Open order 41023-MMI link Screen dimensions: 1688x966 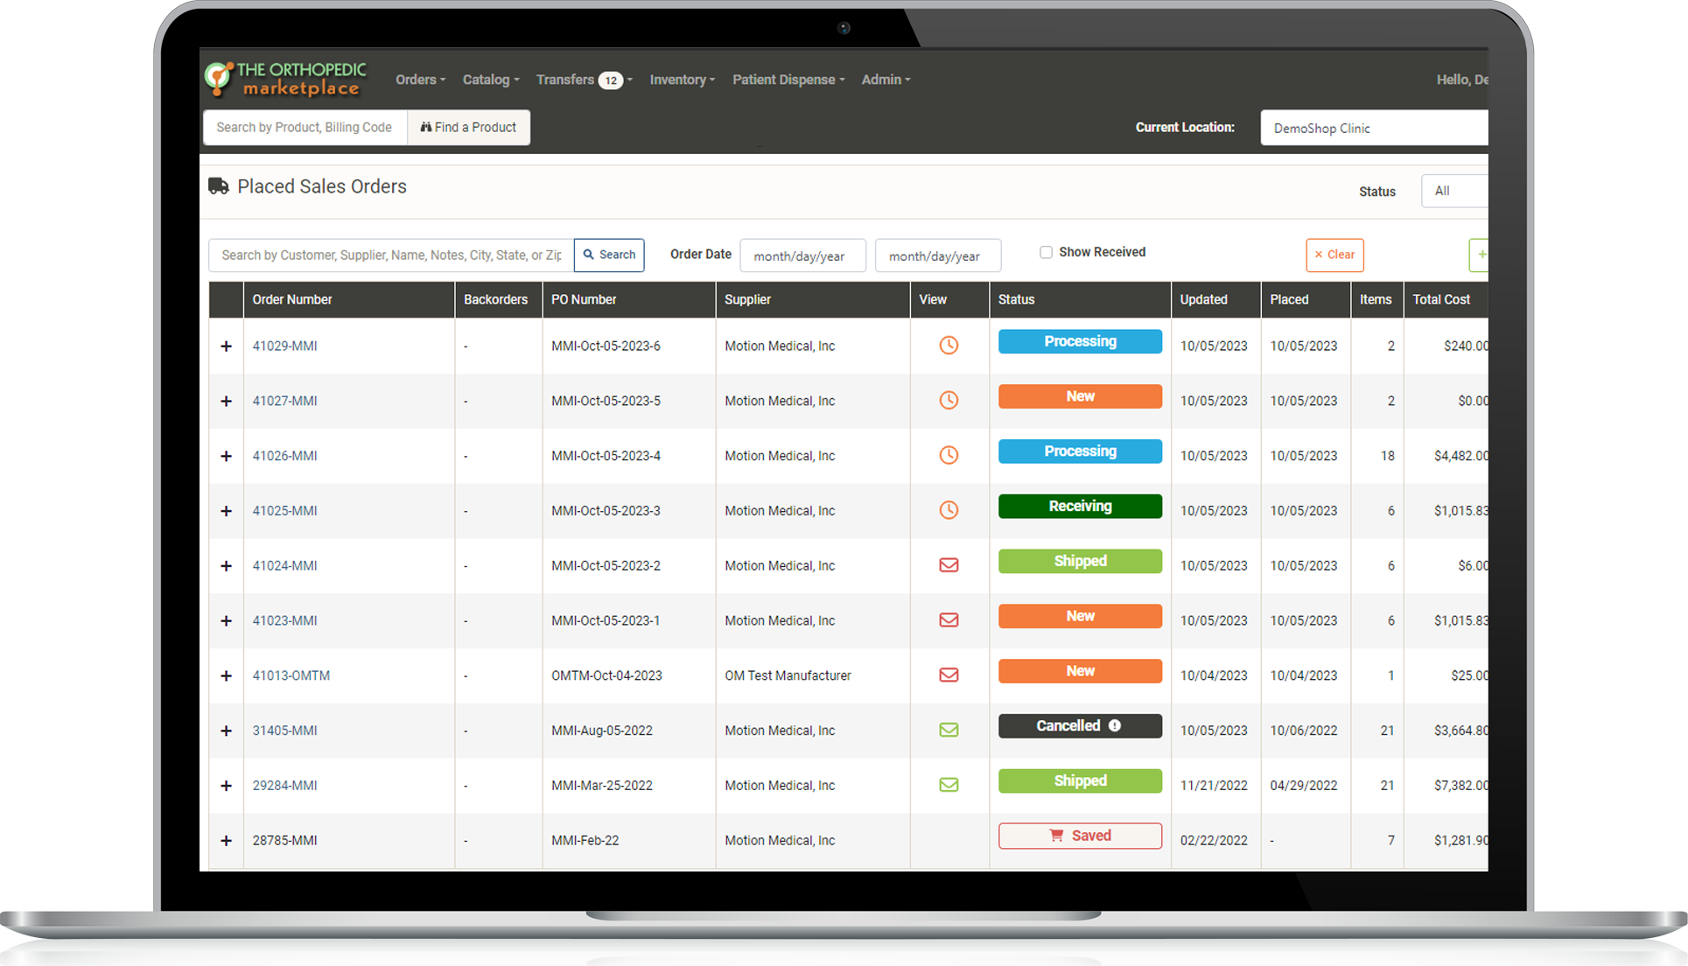click(x=284, y=620)
